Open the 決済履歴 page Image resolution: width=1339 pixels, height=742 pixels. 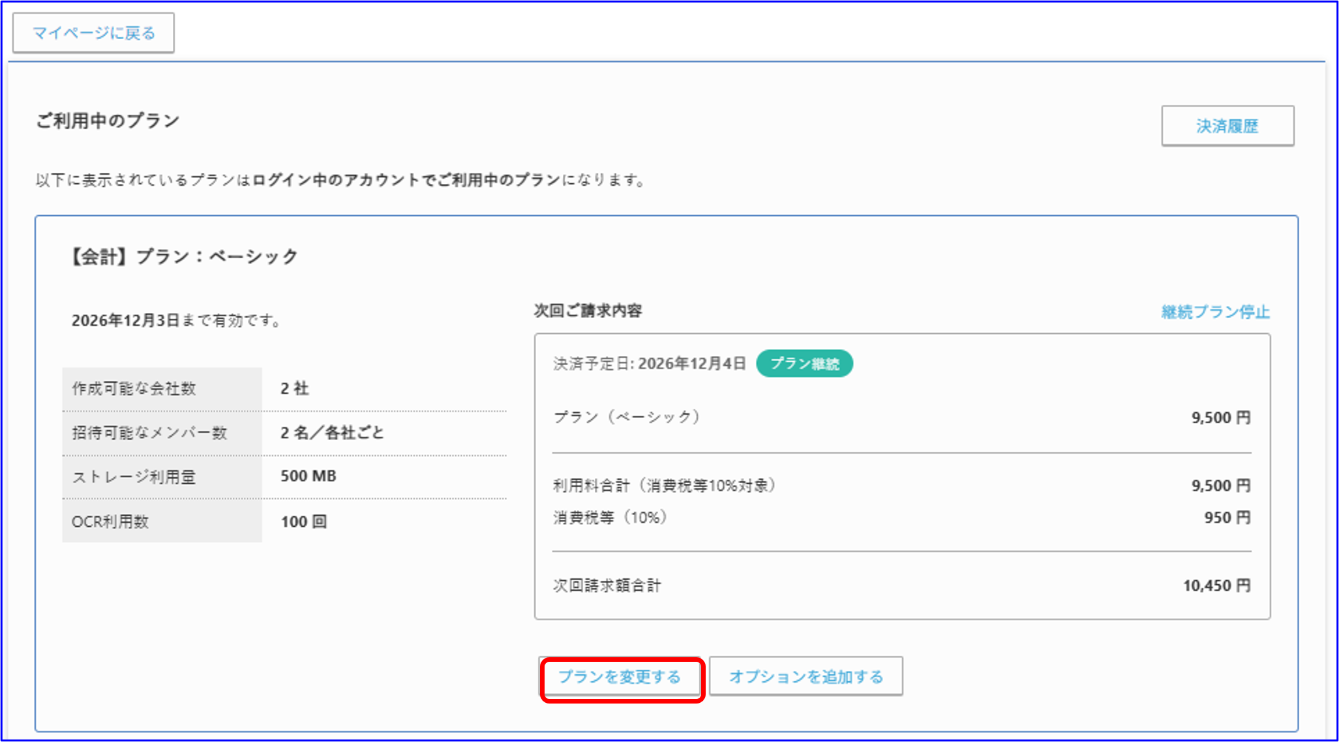tap(1227, 126)
